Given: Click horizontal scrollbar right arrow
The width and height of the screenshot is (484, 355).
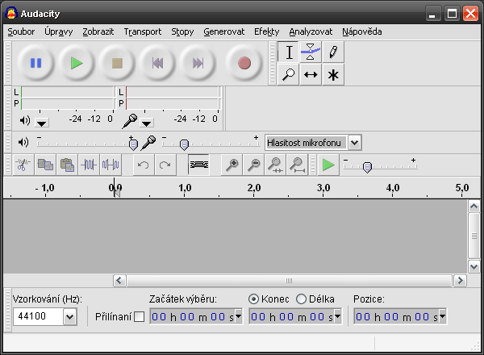Looking at the screenshot, I should [461, 281].
